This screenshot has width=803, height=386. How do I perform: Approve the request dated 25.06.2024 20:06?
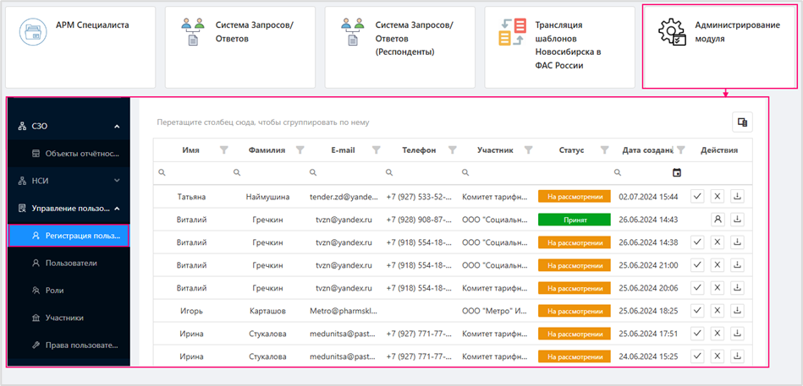coord(697,287)
